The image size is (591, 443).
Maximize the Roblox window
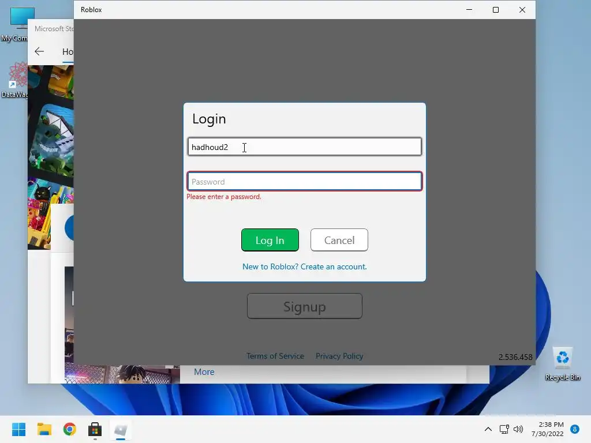[496, 10]
